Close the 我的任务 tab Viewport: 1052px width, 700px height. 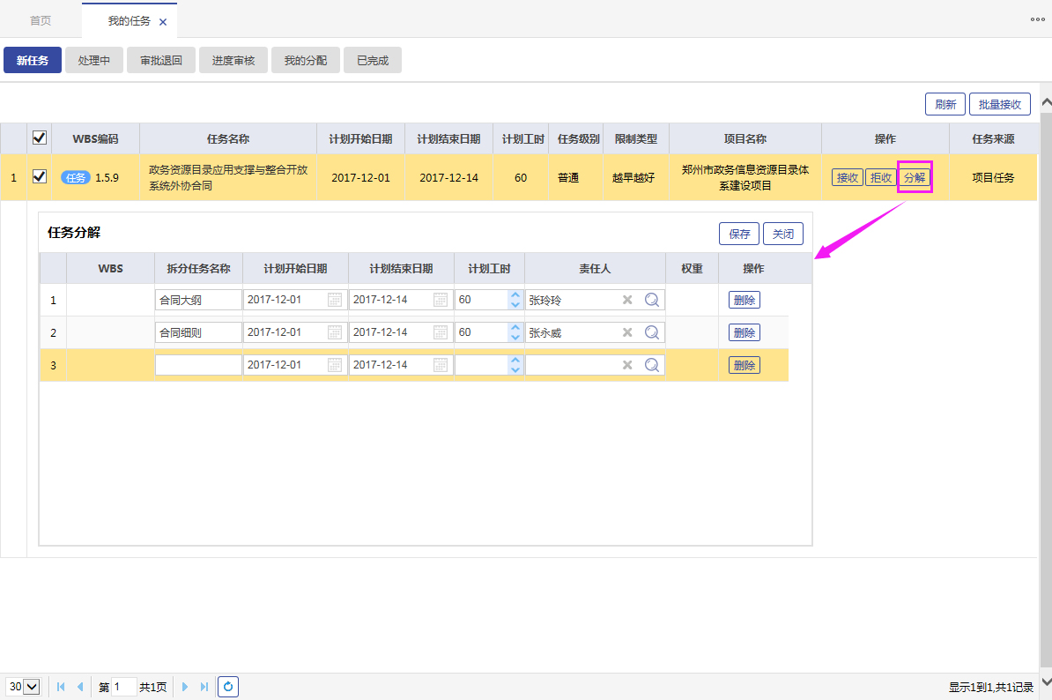[163, 22]
